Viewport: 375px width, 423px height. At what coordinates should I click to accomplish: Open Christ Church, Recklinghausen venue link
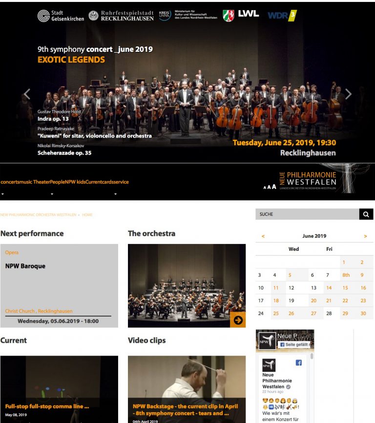coord(39,311)
